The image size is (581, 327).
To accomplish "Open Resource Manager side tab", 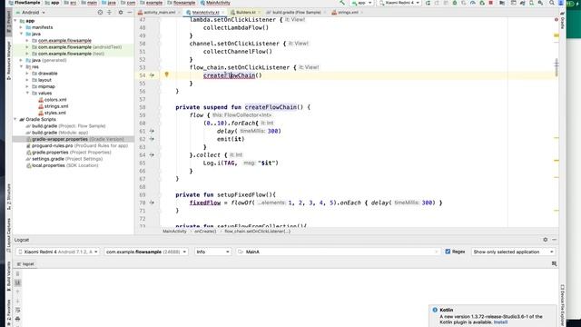I will tap(9, 61).
